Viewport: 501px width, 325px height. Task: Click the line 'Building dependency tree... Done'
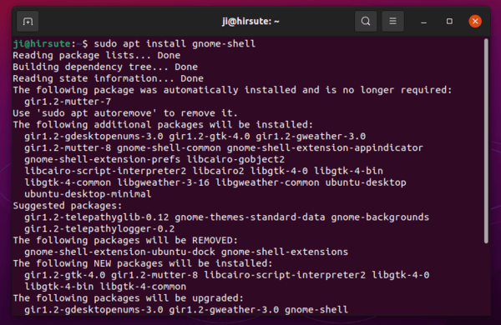[105, 67]
